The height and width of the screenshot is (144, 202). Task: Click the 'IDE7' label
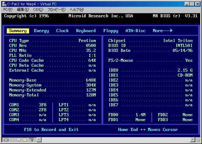click(113, 105)
